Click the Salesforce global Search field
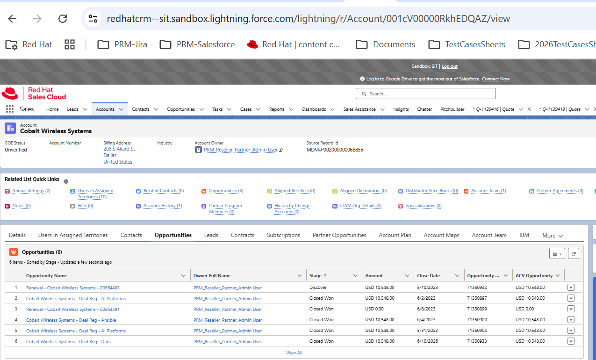The image size is (596, 360). [426, 94]
